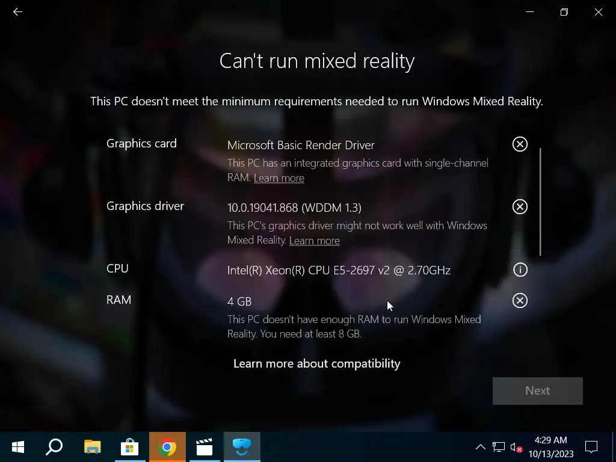Open File Explorer from taskbar
Viewport: 616px width, 462px height.
tap(92, 447)
